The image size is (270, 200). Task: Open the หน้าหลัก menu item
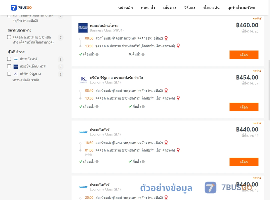click(125, 7)
